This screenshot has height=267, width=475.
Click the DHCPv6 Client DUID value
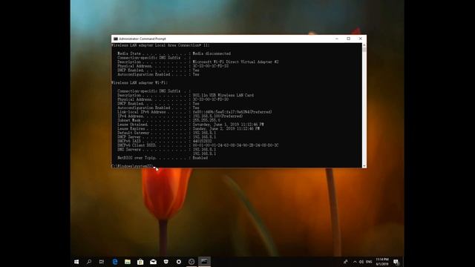pyautogui.click(x=235, y=145)
